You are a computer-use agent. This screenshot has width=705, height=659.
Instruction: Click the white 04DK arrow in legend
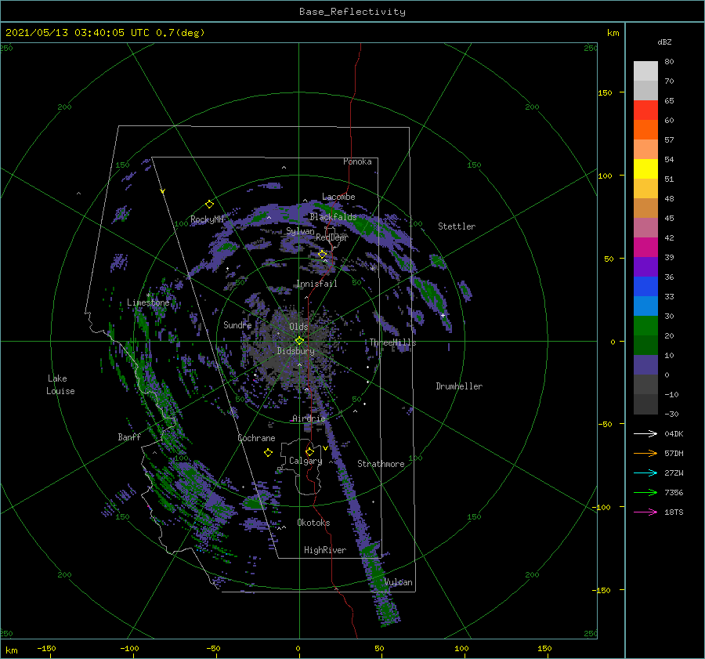pos(645,433)
